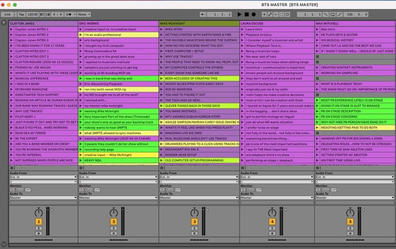Click the Tap tempo button

(21, 15)
